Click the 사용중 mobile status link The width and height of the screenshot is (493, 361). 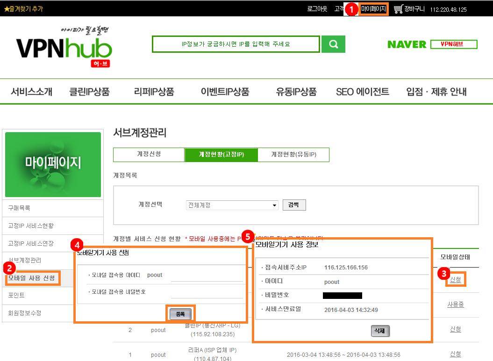tap(455, 304)
